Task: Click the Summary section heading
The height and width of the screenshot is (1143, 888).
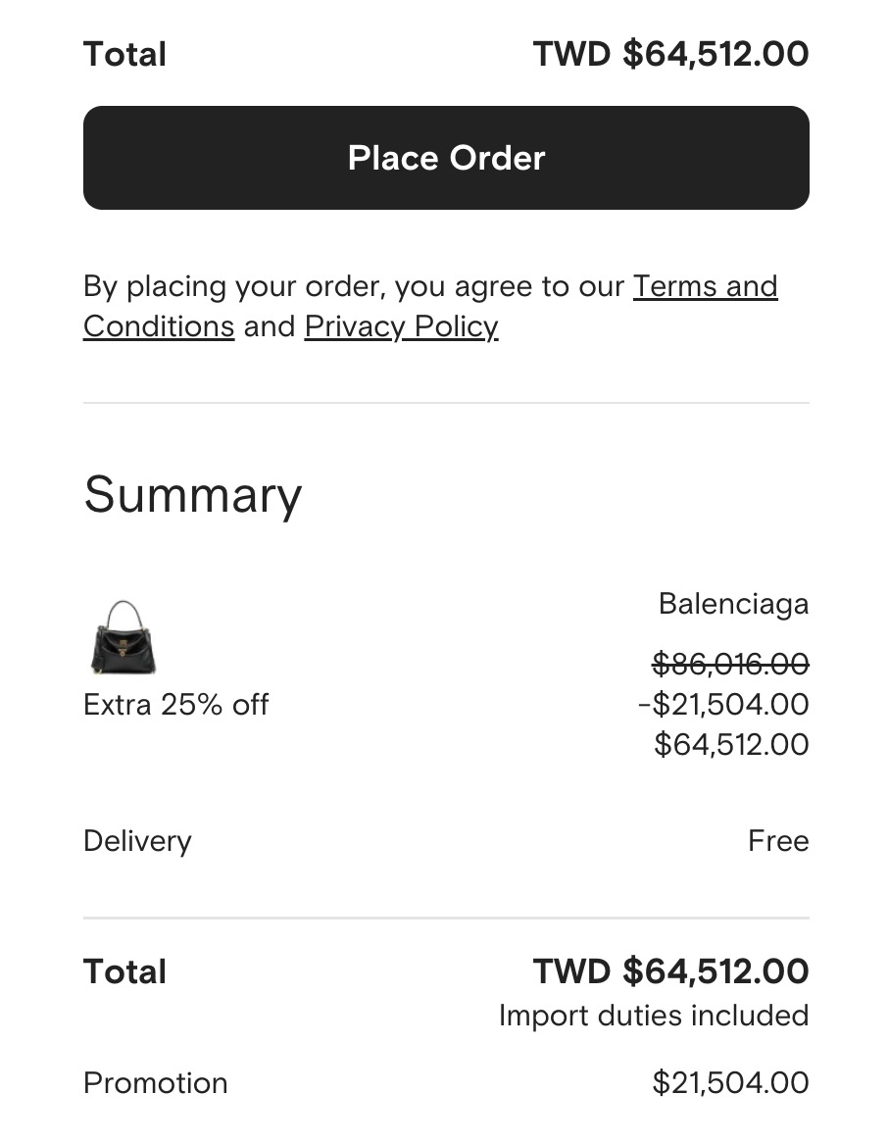Action: [x=192, y=495]
